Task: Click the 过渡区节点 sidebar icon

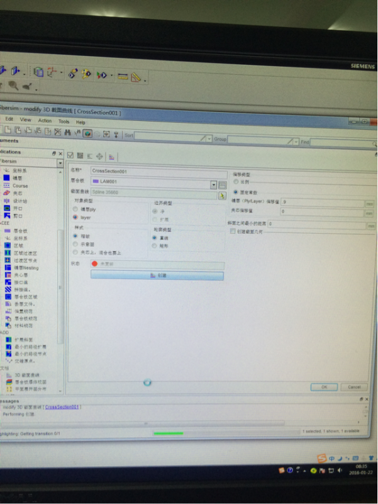Action: click(x=8, y=260)
